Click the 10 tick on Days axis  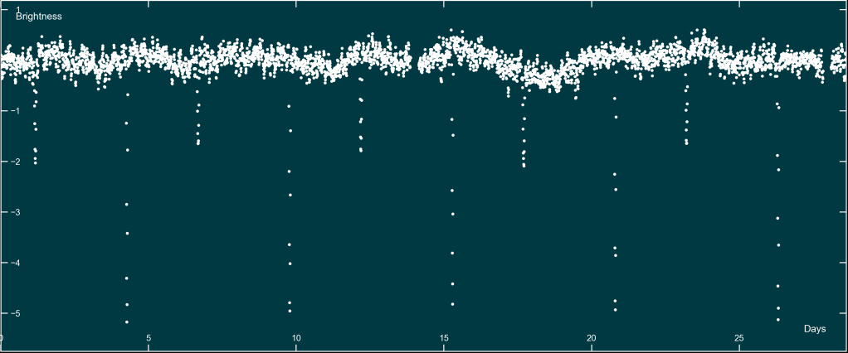296,338
